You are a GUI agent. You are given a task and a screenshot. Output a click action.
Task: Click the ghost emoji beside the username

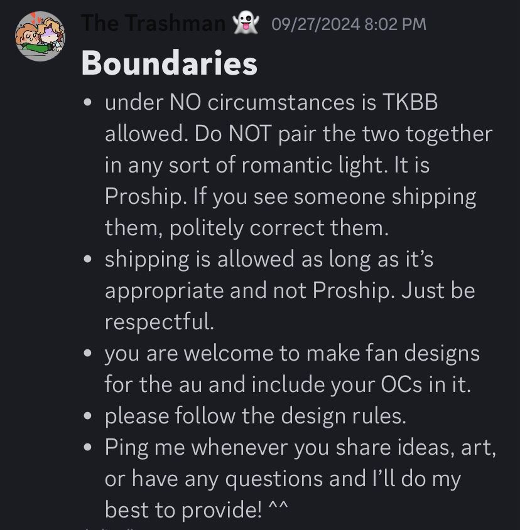(246, 23)
